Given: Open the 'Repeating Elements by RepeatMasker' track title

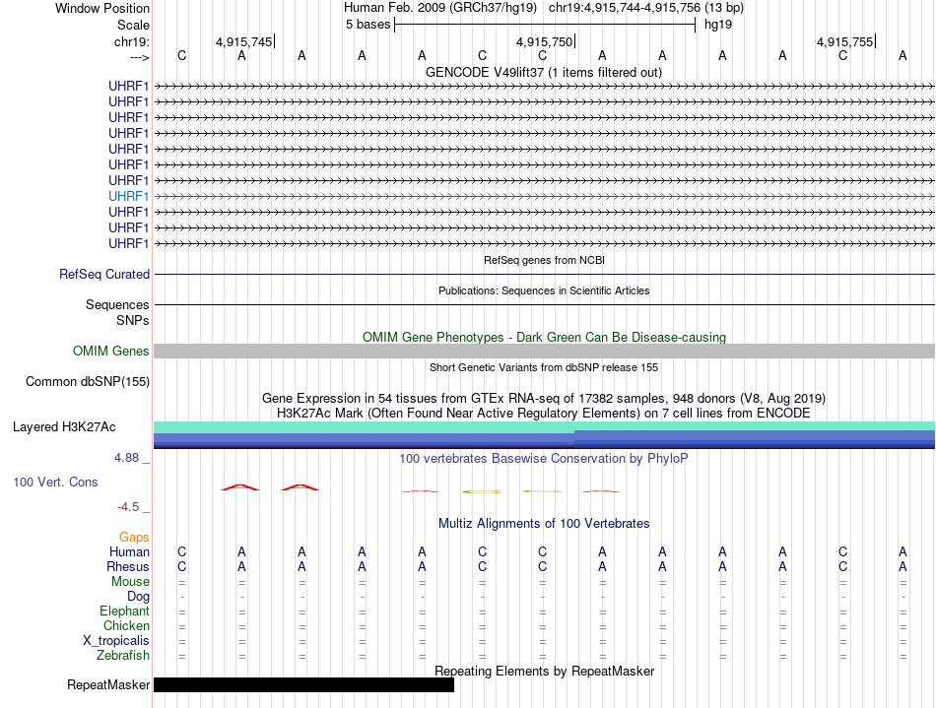Looking at the screenshot, I should click(x=544, y=671).
